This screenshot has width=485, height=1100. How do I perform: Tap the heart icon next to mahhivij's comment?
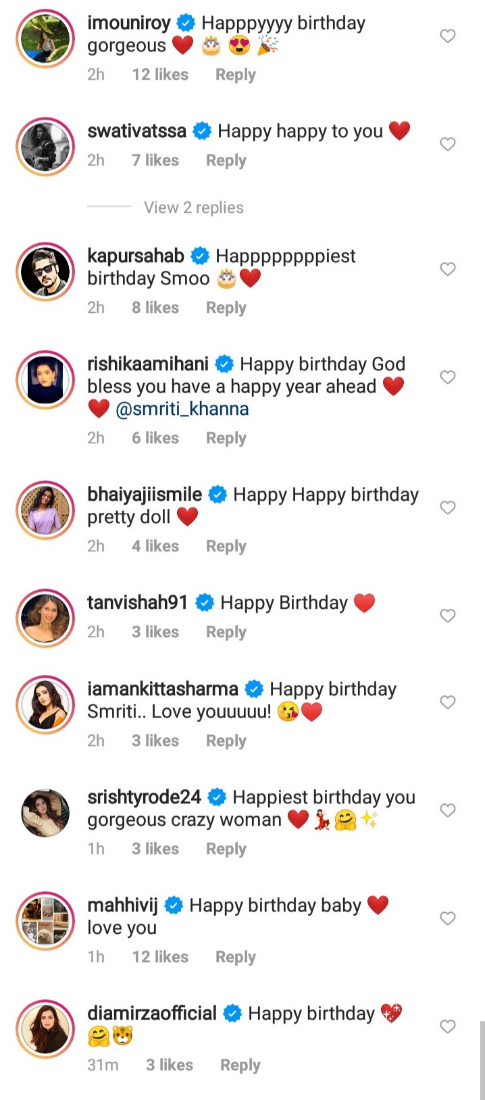448,918
